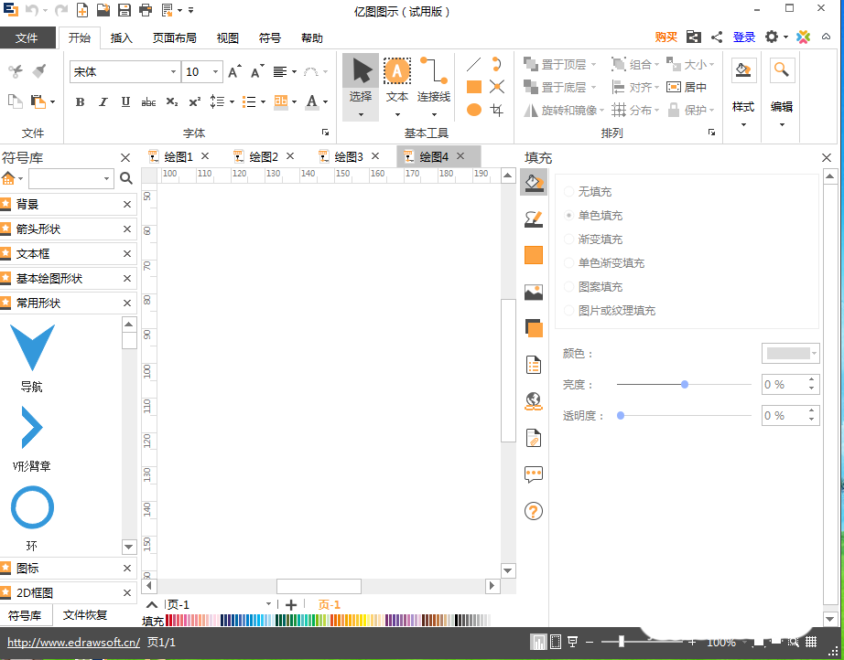
Task: Pick a red swatch from bottom color strip
Action: coord(170,620)
